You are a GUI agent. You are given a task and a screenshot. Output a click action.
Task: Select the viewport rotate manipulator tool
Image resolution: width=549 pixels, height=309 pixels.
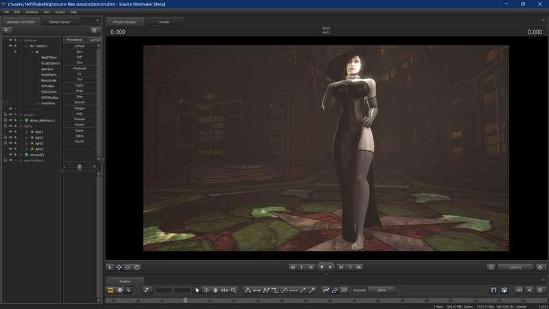click(x=128, y=267)
